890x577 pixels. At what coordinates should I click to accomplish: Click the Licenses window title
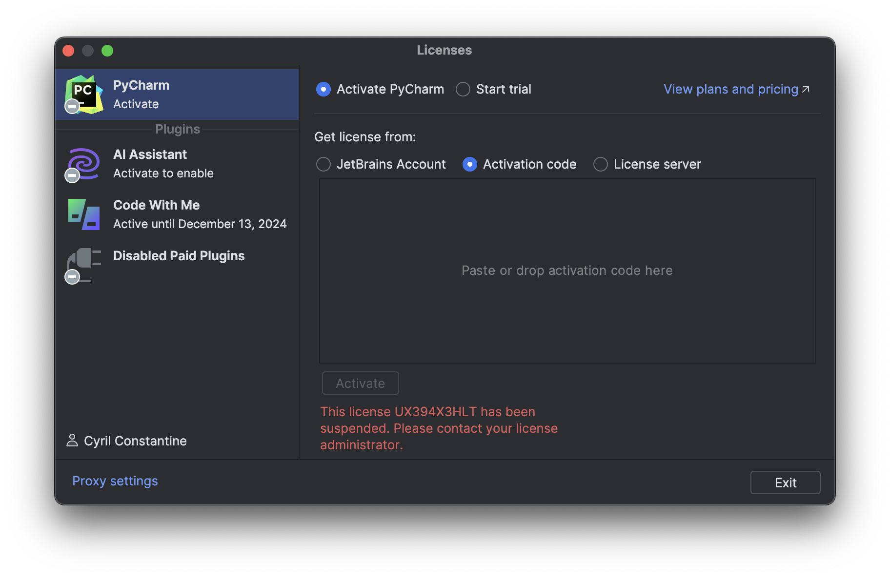[x=445, y=50]
